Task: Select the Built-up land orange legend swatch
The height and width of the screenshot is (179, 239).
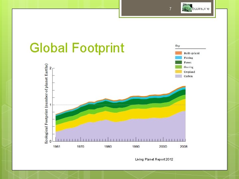Action: 179,53
